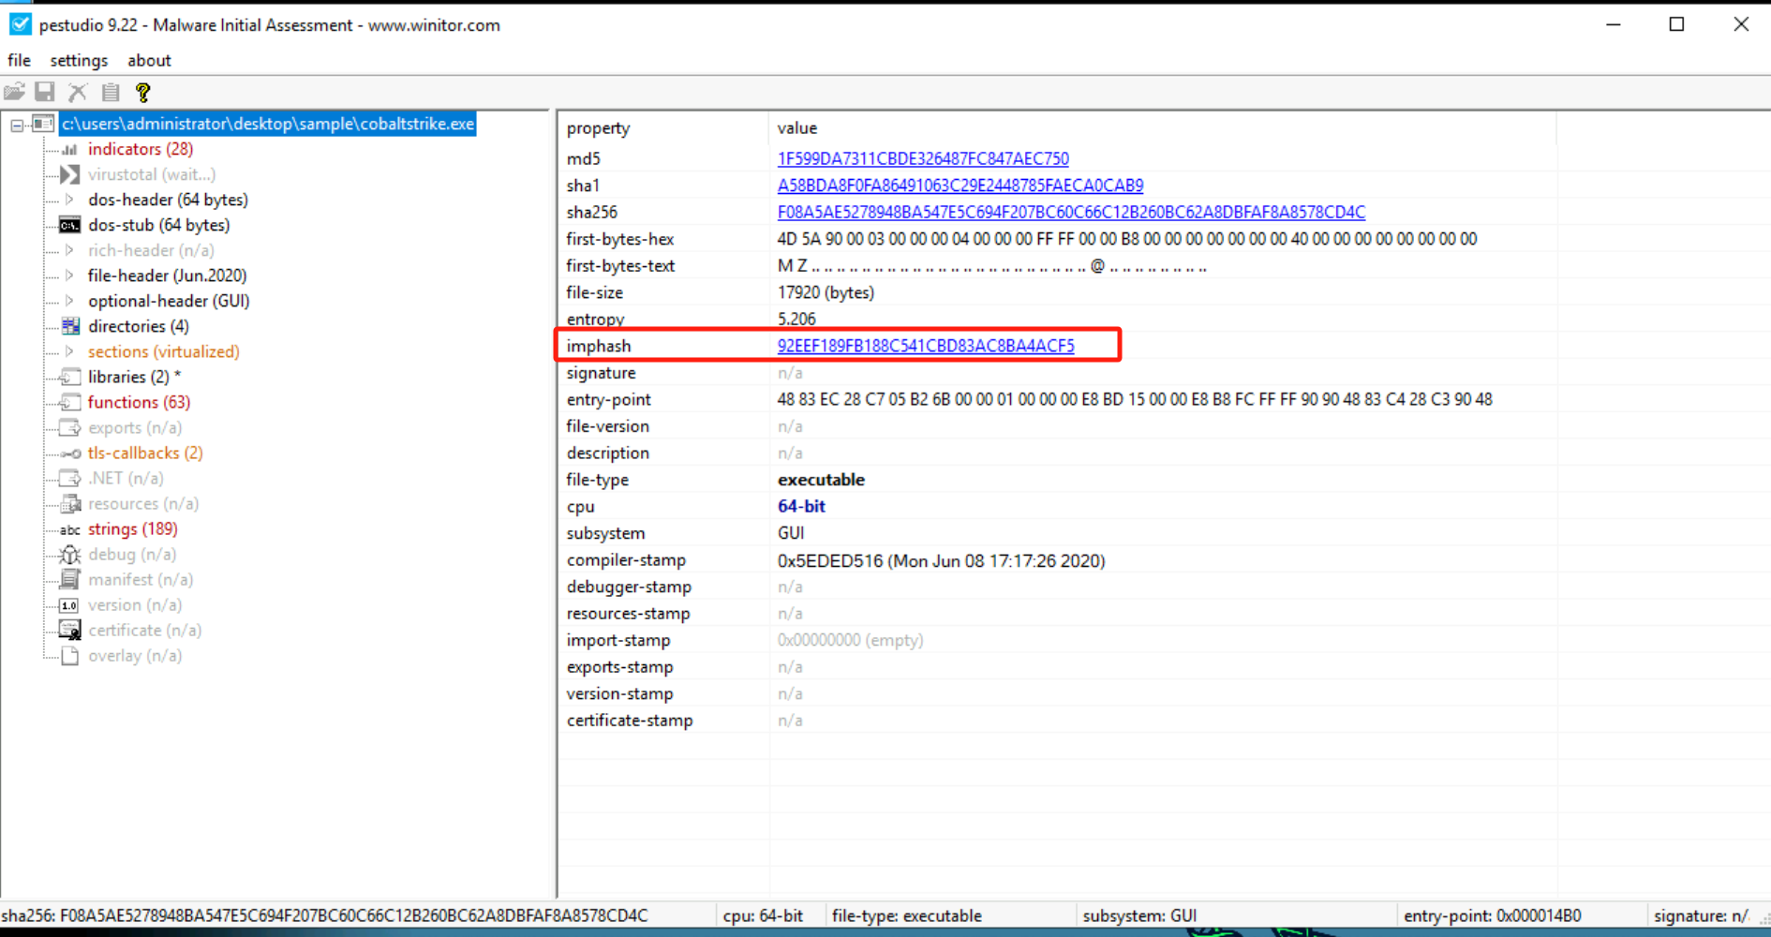
Task: Click the resources (n/a) node icon
Action: pos(70,503)
